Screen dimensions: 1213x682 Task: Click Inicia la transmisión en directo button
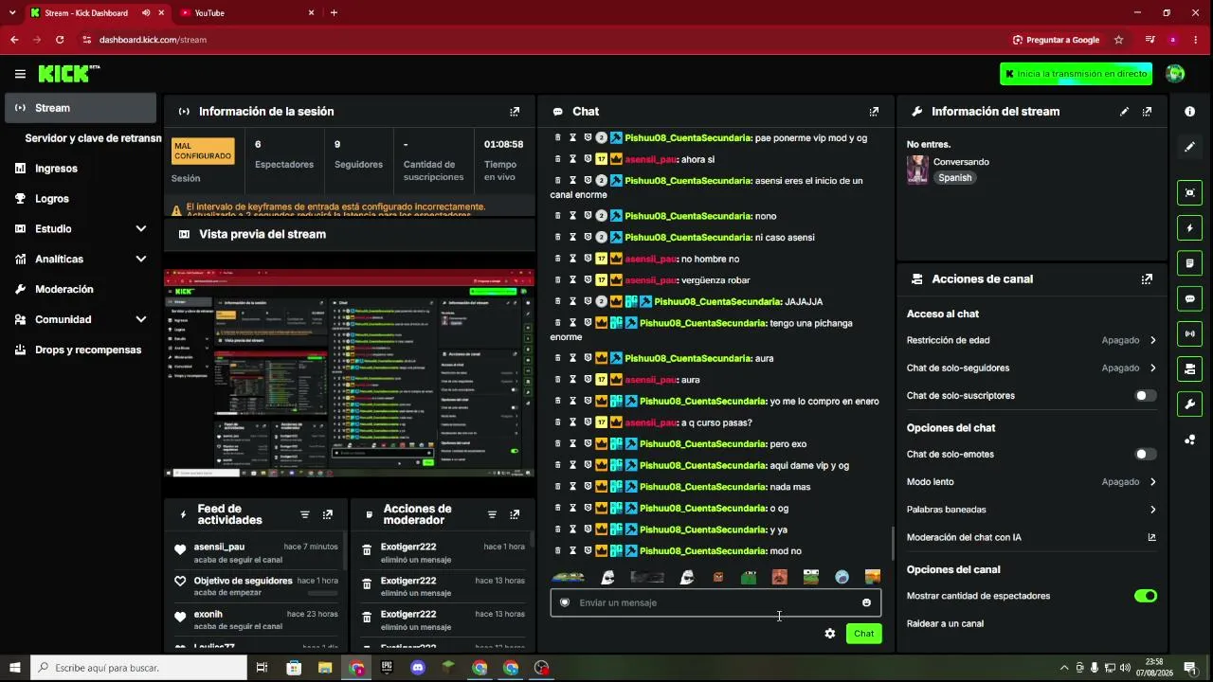[1076, 74]
